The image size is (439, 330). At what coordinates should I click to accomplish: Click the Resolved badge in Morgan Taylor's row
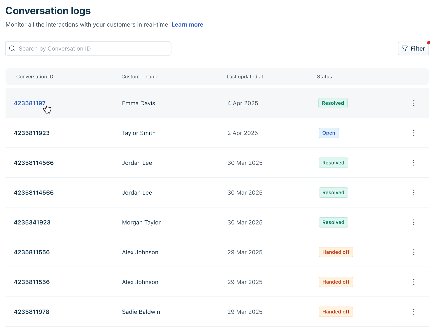[333, 222]
